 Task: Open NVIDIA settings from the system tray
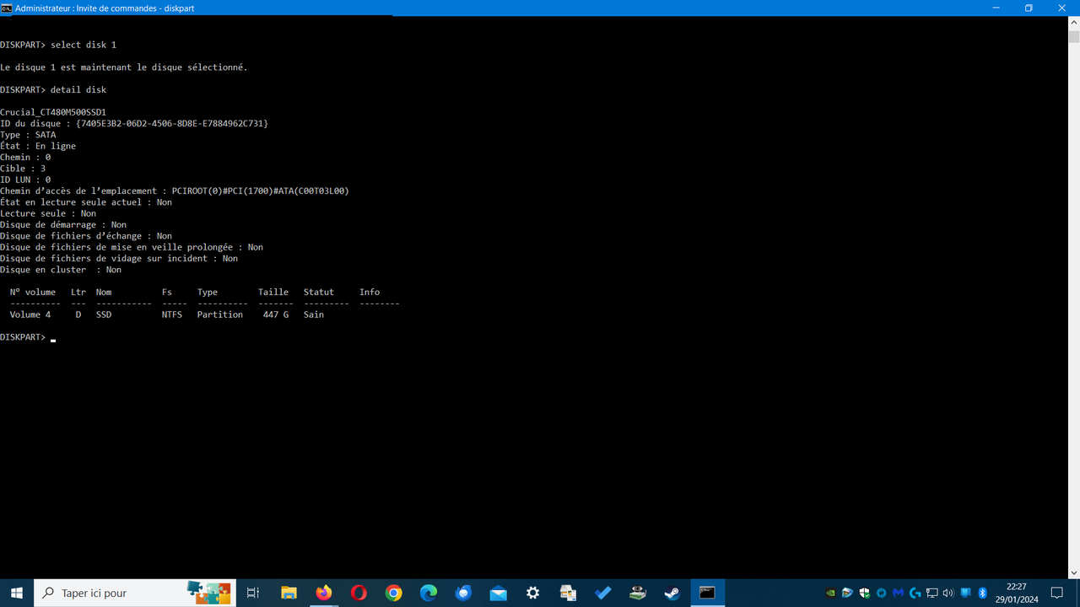coord(832,593)
